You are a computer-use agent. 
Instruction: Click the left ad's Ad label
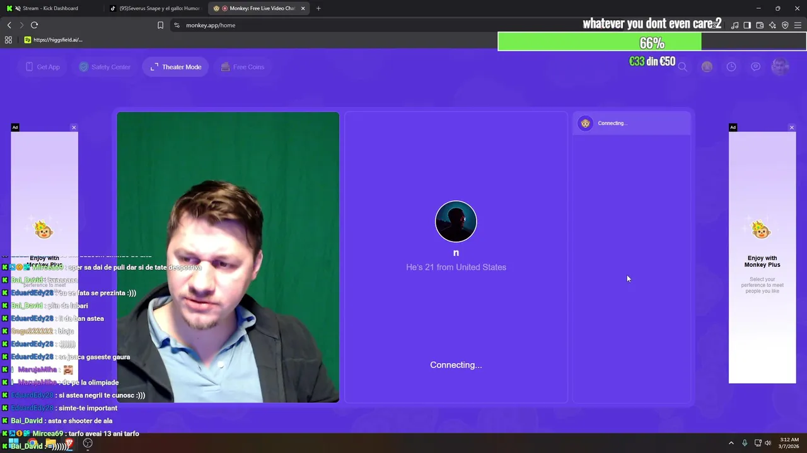click(15, 128)
